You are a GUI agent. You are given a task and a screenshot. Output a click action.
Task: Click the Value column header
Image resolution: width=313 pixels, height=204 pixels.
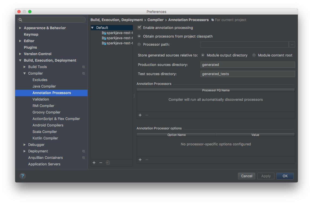tap(255, 135)
